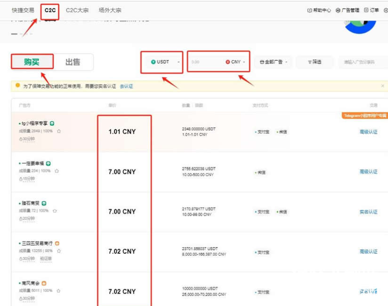Viewport: 388px width, 306px height.
Task: Switch to the C2C tab
Action: [50, 10]
